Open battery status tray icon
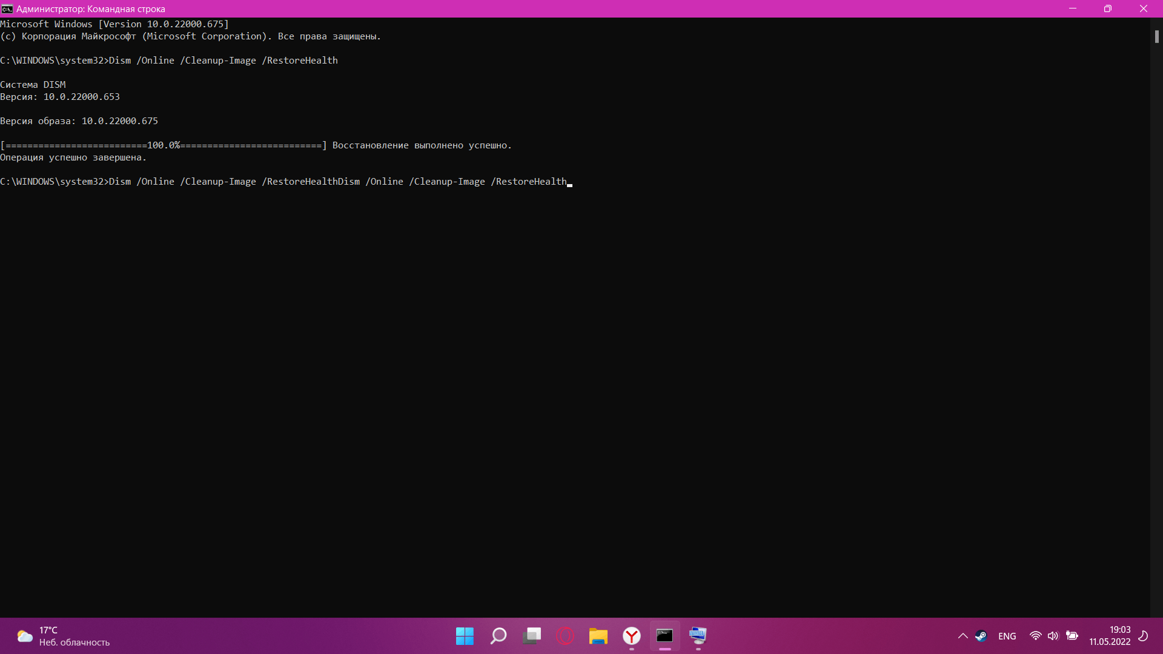1163x654 pixels. [x=1072, y=636]
